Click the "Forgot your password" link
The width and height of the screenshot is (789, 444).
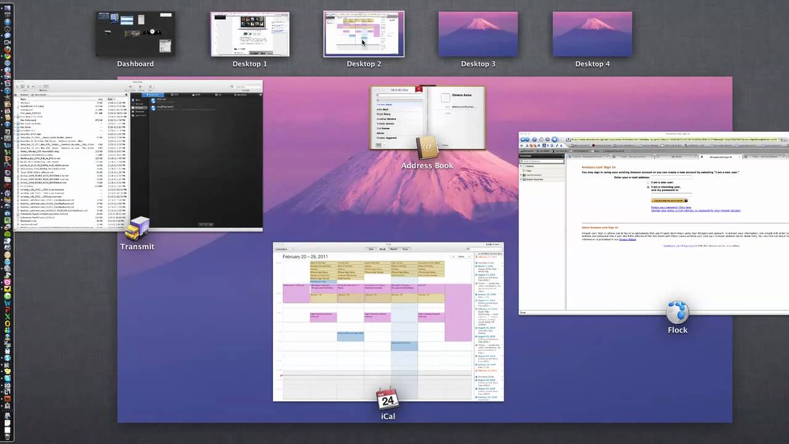pos(671,207)
